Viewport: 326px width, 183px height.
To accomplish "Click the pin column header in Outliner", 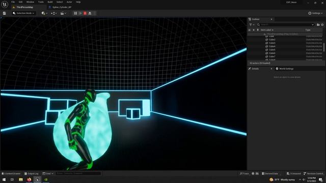I will (258, 30).
